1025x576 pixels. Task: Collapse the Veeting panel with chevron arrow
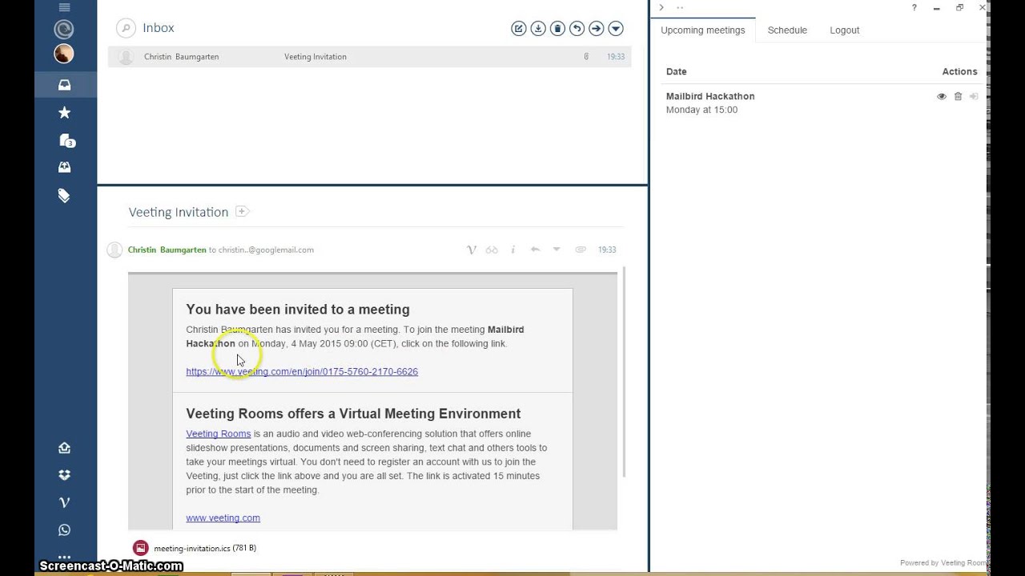tap(661, 7)
